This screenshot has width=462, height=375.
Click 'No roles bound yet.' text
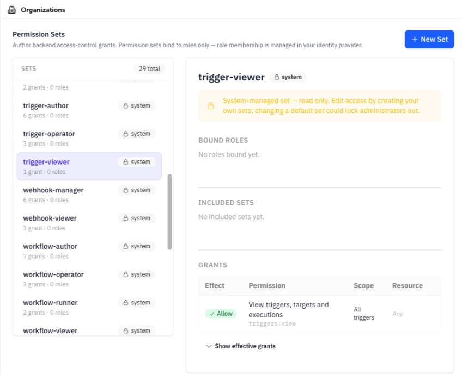click(x=229, y=154)
